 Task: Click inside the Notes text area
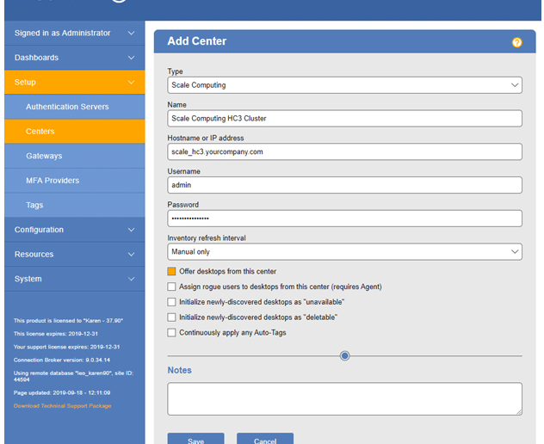pyautogui.click(x=344, y=399)
